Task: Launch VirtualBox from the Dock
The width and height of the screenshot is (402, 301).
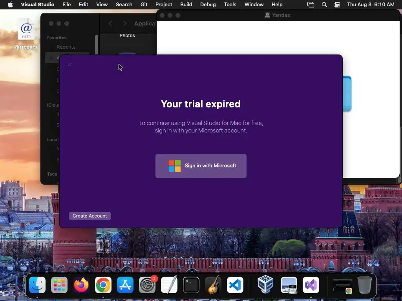Action: click(x=266, y=285)
